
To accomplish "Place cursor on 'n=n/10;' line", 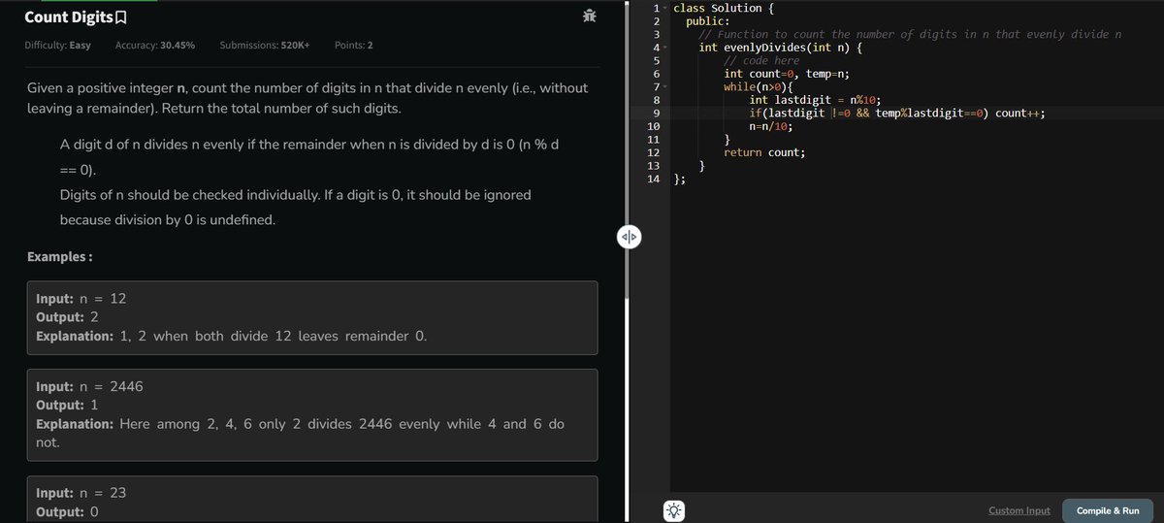I will [x=773, y=126].
